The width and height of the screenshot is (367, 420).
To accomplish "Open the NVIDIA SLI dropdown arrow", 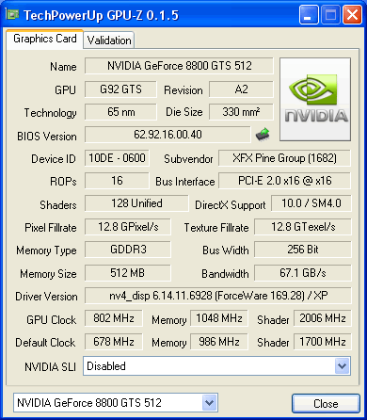I will tap(342, 365).
